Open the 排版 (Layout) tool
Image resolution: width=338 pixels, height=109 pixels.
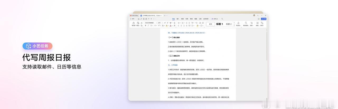click(x=257, y=24)
